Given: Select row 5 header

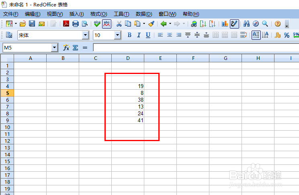Looking at the screenshot, I should click(x=7, y=93).
